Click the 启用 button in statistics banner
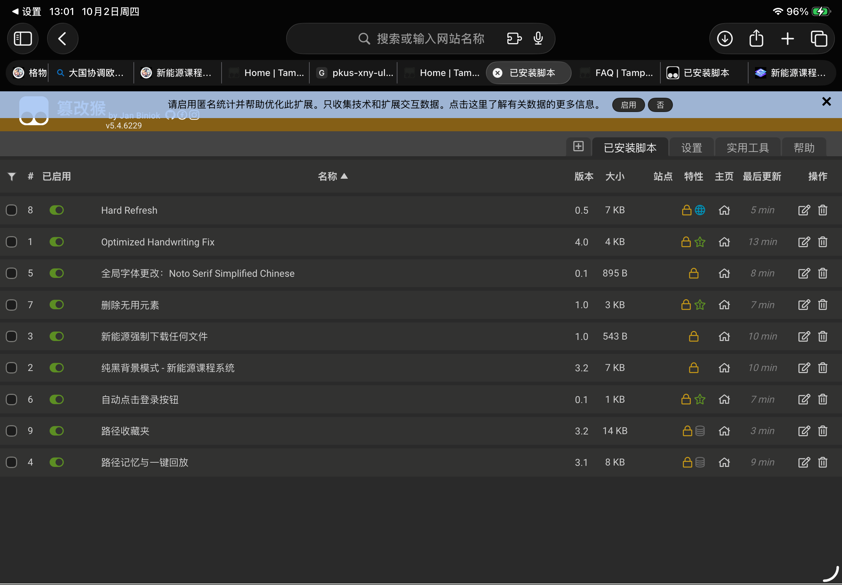The image size is (842, 585). pos(628,105)
